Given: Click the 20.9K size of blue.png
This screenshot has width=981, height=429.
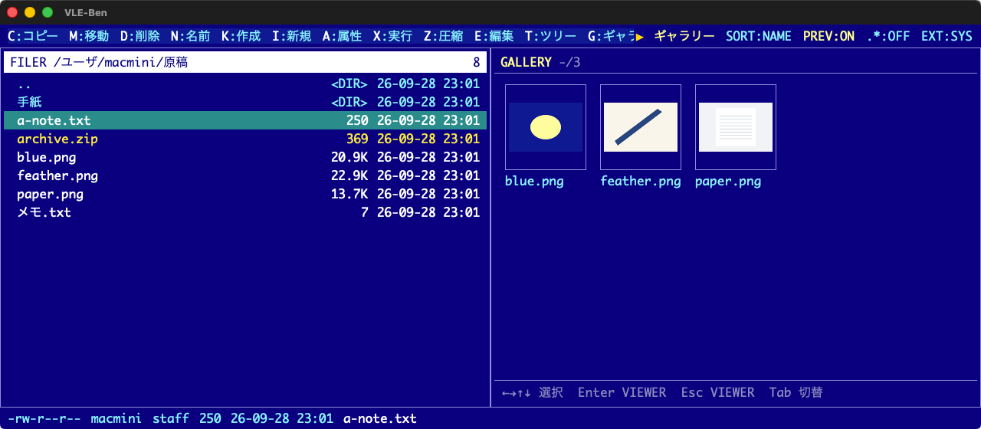Looking at the screenshot, I should pos(349,157).
